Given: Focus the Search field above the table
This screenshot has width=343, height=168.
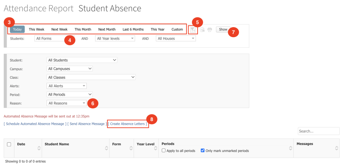Looking at the screenshot, I should (319, 131).
